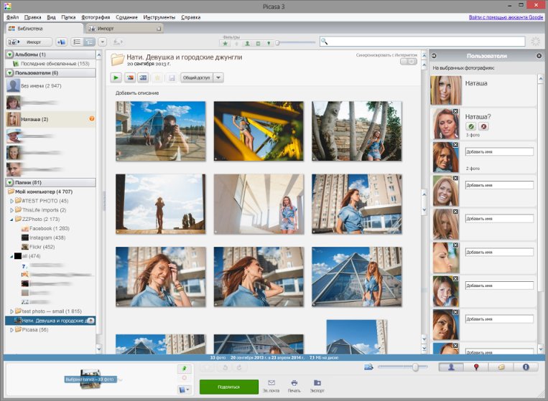Star the photos with the star icon
This screenshot has height=401, width=548.
click(x=157, y=77)
